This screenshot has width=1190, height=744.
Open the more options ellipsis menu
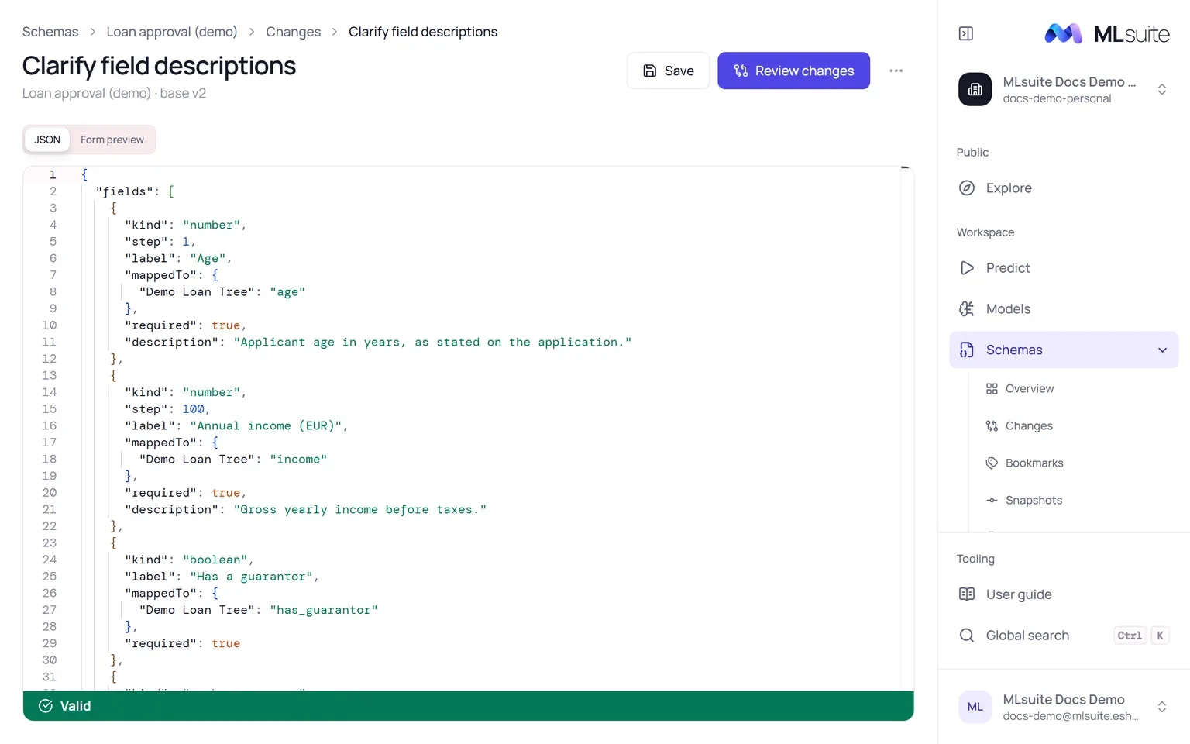(x=896, y=71)
